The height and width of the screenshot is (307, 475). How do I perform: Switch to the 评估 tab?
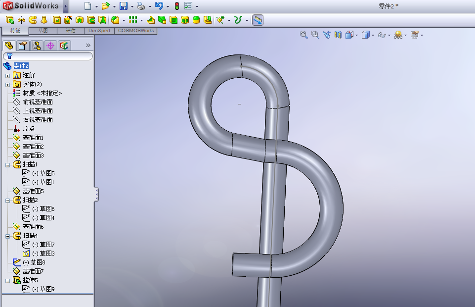coord(71,31)
